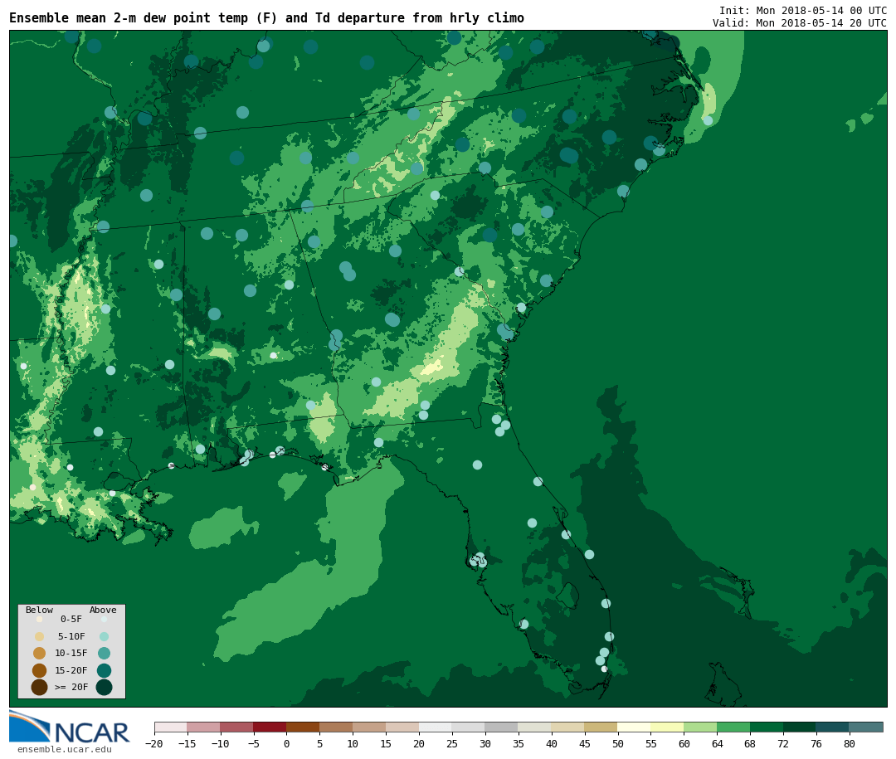Open the ensemble.ucar.edu text under the logo
The image size is (896, 759).
pyautogui.click(x=65, y=749)
